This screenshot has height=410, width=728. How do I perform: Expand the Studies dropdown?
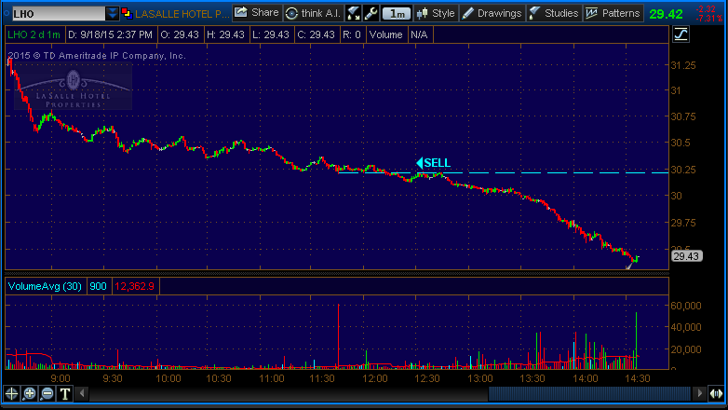(x=554, y=13)
